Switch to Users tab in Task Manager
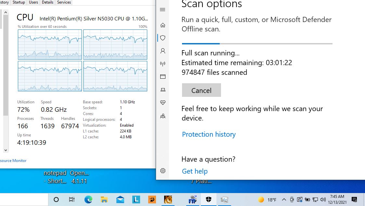The width and height of the screenshot is (365, 206). [x=33, y=2]
